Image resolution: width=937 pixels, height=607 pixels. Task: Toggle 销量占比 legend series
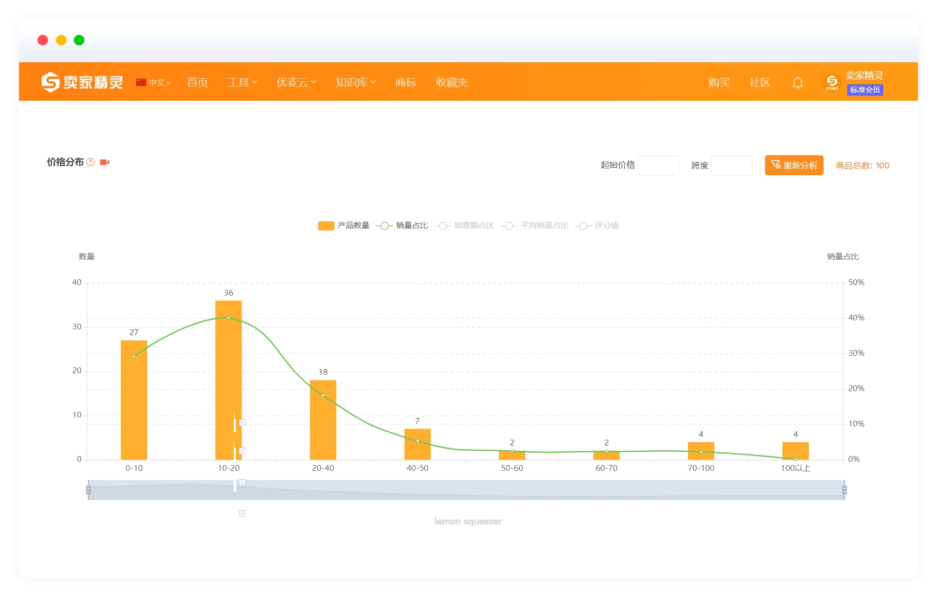tap(402, 225)
